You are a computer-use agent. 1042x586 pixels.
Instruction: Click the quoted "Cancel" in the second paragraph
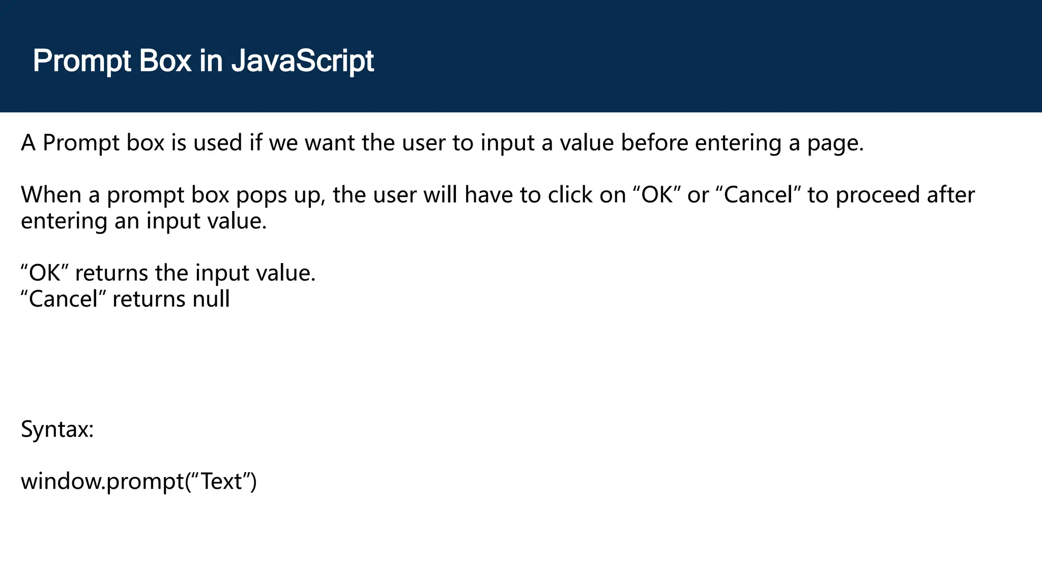pyautogui.click(x=758, y=195)
